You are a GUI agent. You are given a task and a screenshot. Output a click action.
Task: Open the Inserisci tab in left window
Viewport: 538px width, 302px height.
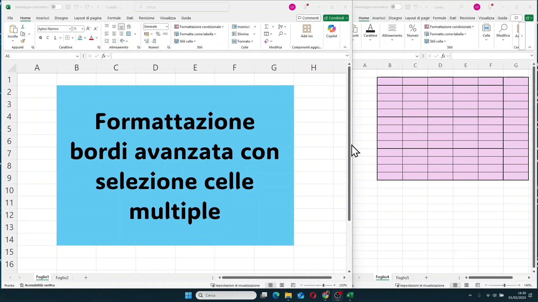(x=43, y=18)
